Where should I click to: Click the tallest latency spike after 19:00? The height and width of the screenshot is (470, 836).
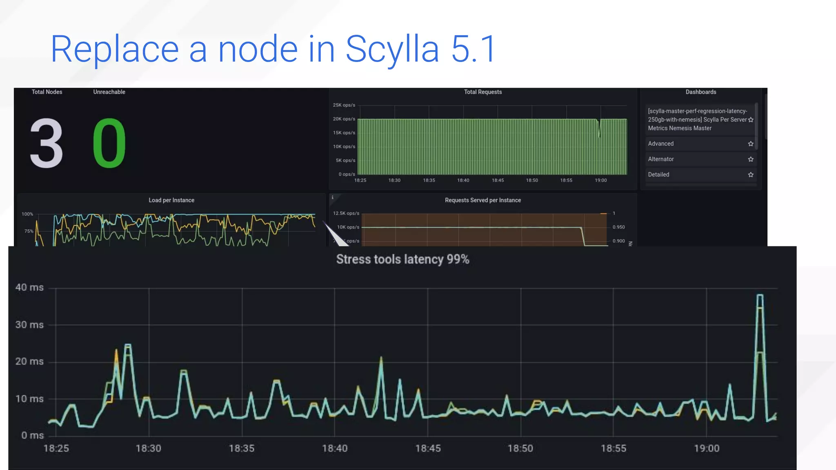pos(760,295)
